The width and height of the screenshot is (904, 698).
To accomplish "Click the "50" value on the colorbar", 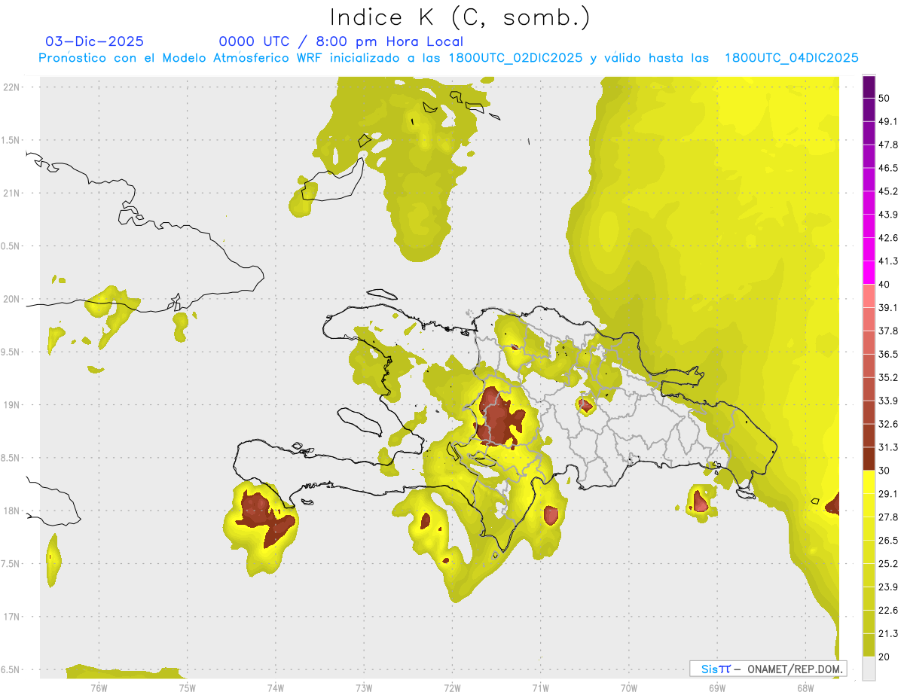I will [884, 98].
